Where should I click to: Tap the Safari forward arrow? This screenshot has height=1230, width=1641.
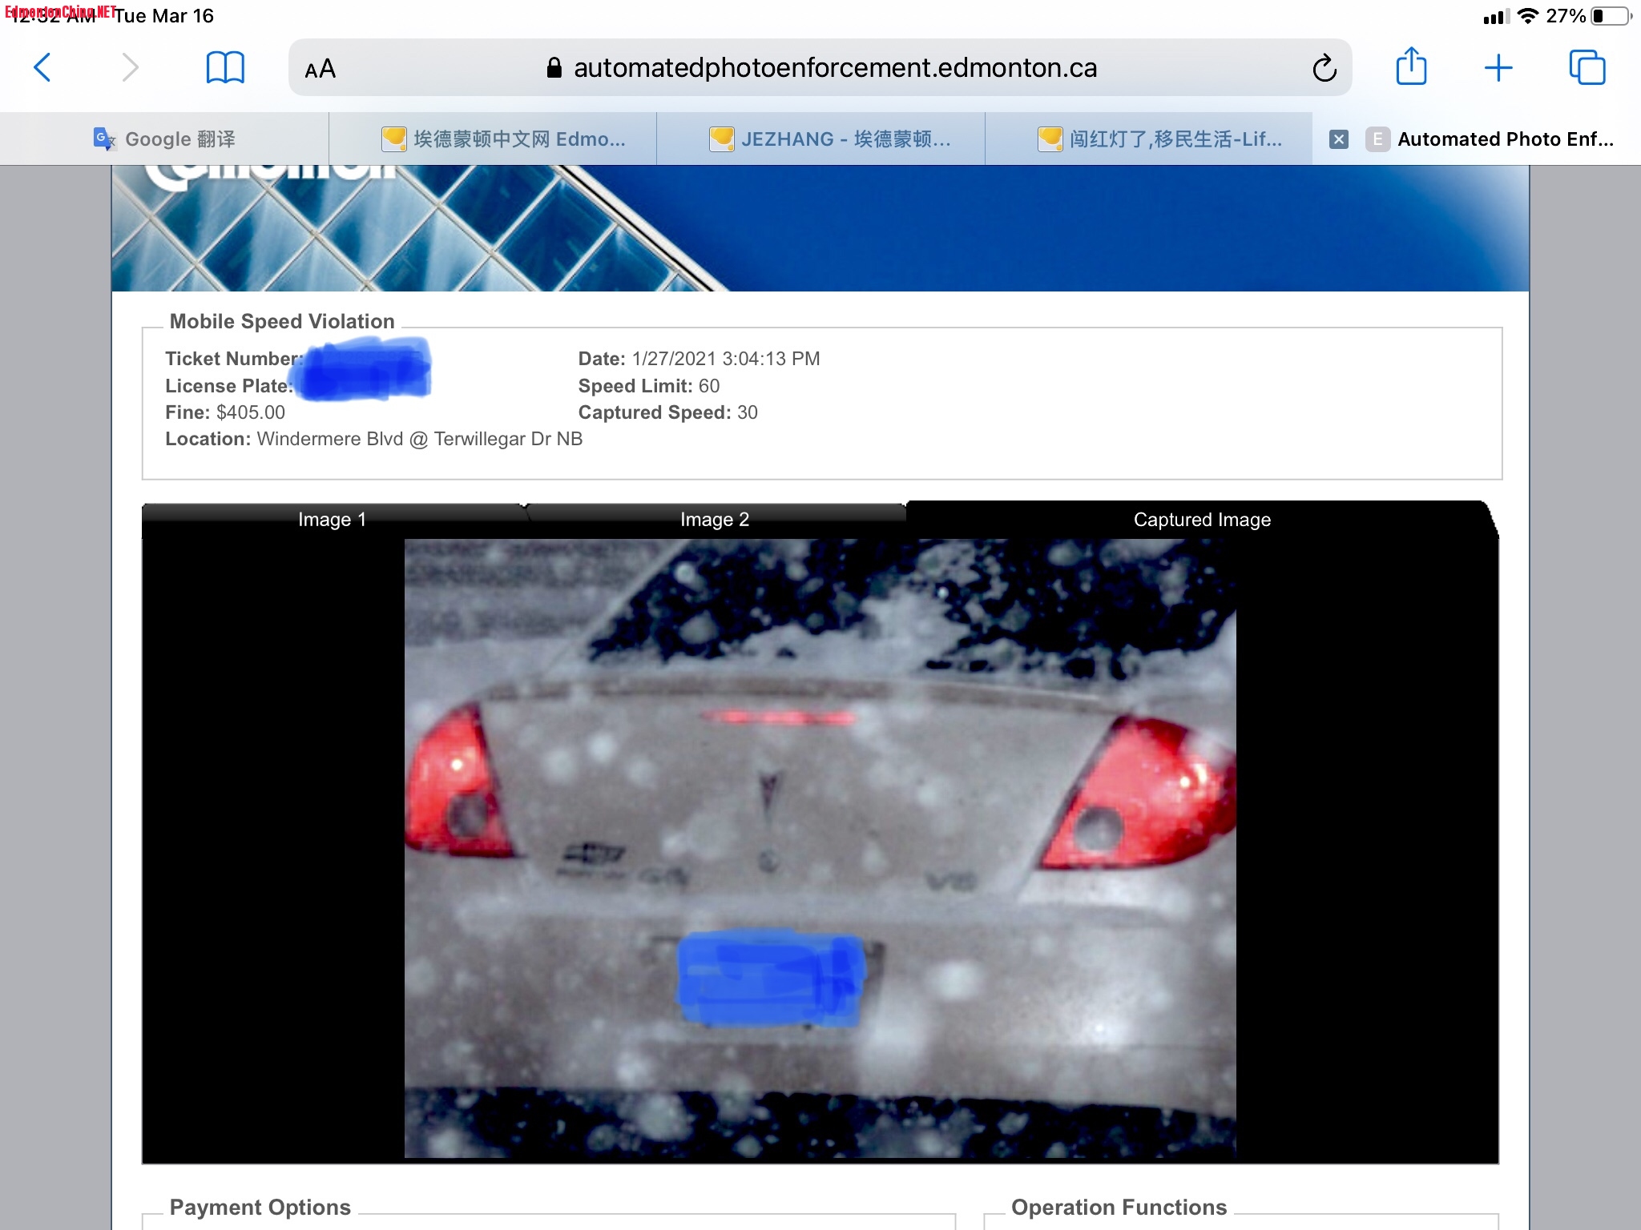130,67
